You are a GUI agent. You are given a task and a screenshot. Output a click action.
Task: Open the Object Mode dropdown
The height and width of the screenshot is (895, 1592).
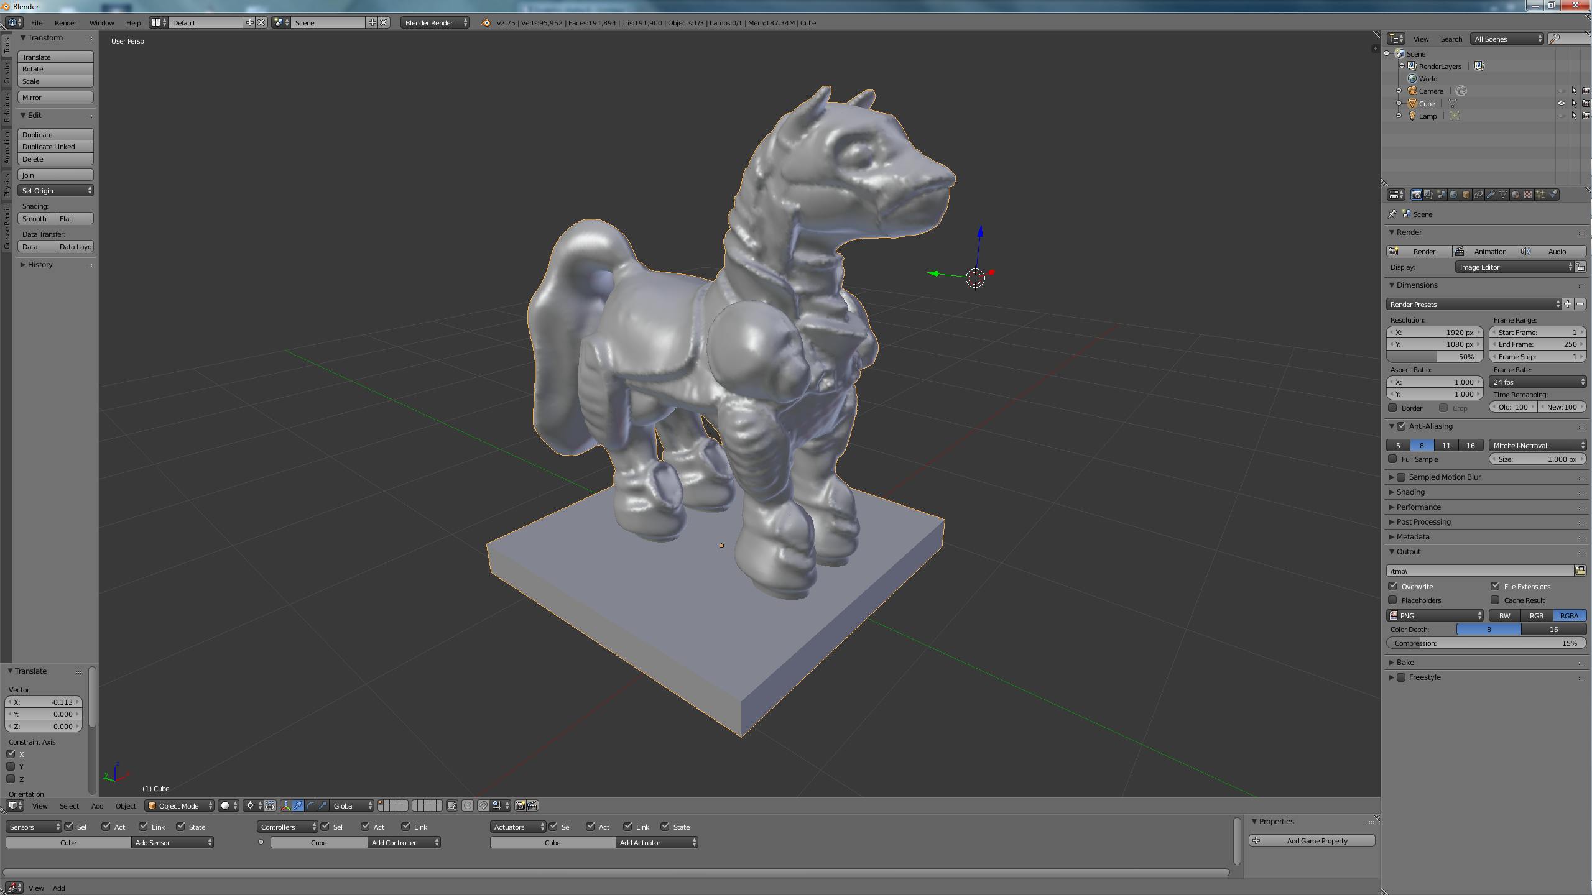click(179, 805)
